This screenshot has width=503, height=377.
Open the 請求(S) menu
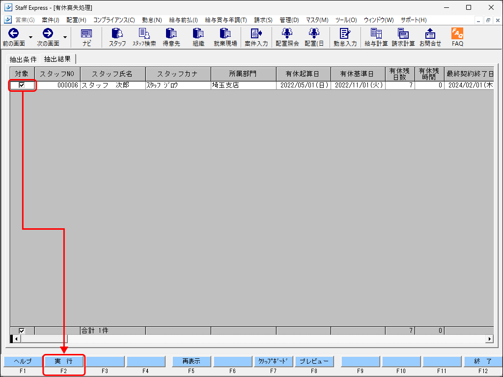coord(263,20)
